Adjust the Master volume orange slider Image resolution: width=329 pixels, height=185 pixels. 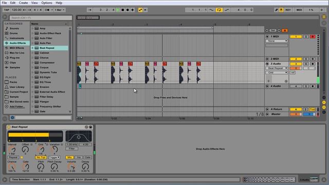click(x=296, y=114)
